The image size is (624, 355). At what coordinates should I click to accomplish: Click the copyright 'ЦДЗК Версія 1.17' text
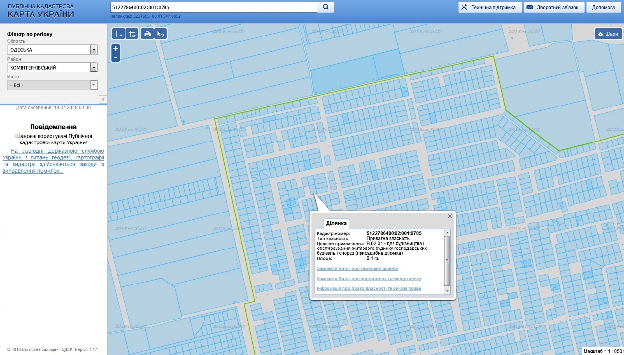coord(79,349)
